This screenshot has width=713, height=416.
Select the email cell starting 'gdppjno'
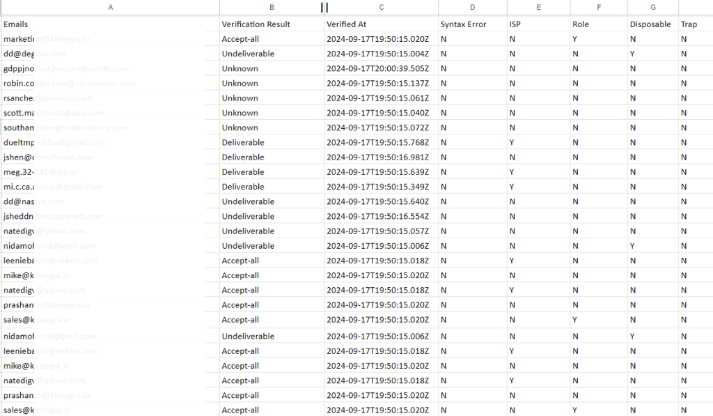point(110,69)
